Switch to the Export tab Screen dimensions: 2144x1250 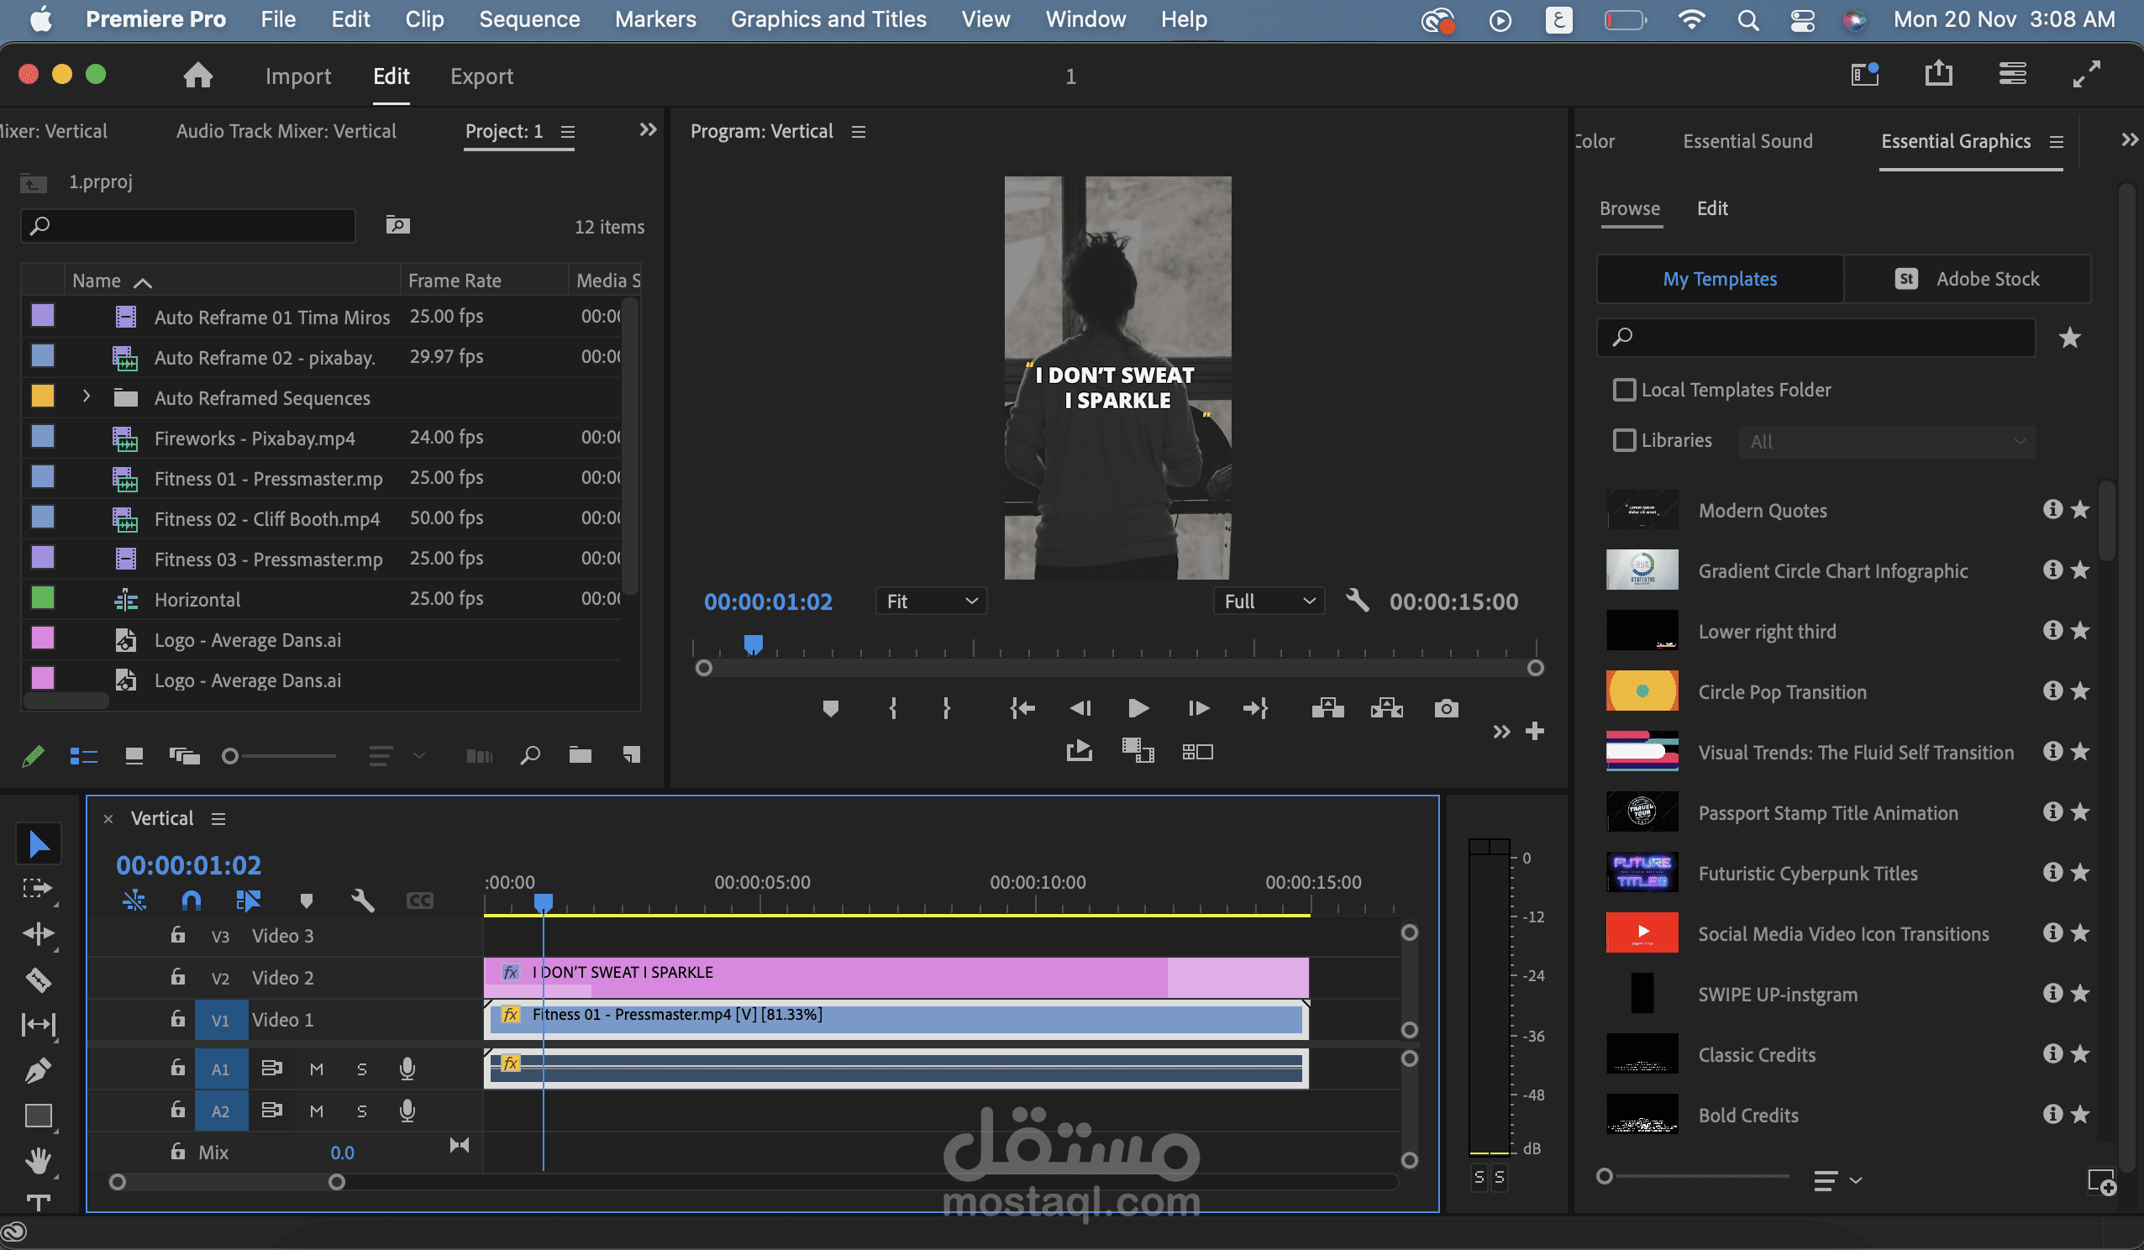pos(481,76)
